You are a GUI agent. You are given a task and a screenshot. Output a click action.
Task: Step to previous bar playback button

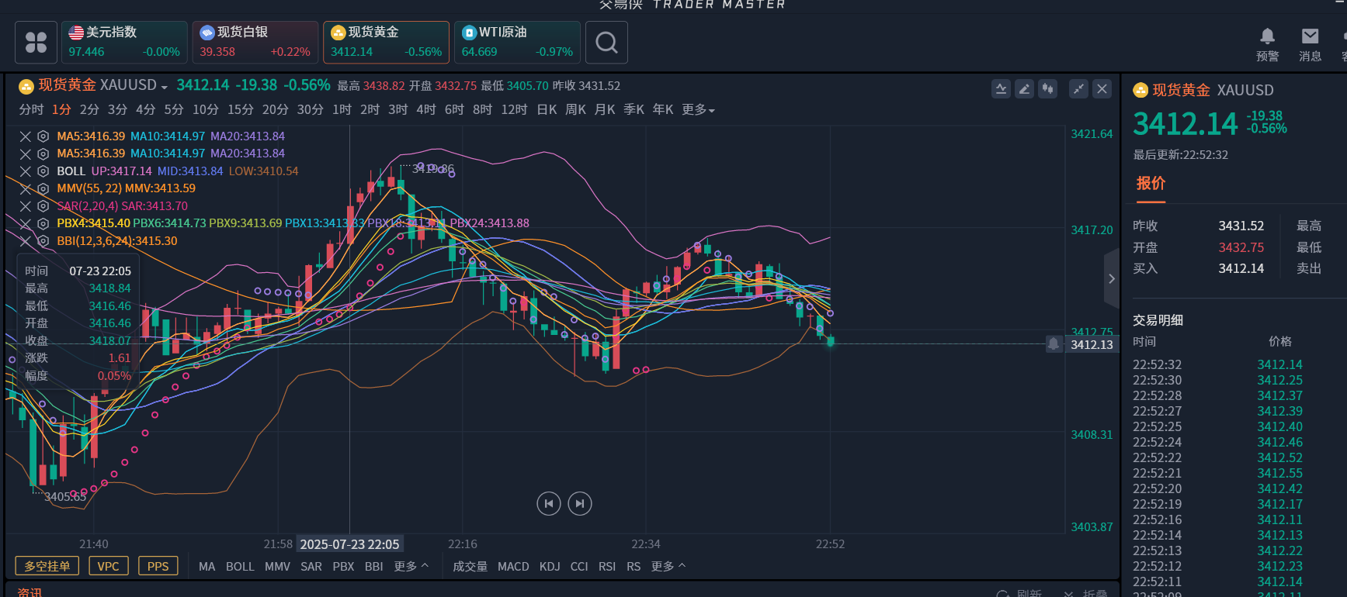point(549,504)
